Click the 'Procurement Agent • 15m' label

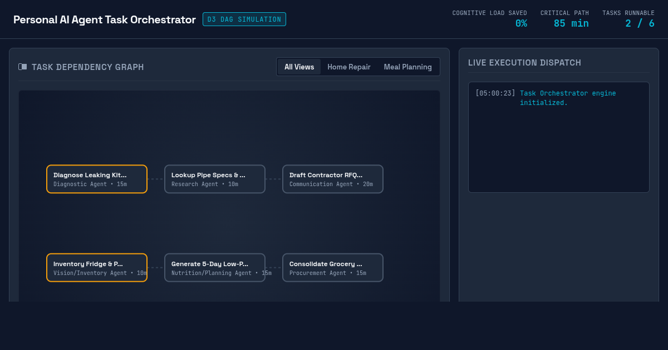pos(328,273)
